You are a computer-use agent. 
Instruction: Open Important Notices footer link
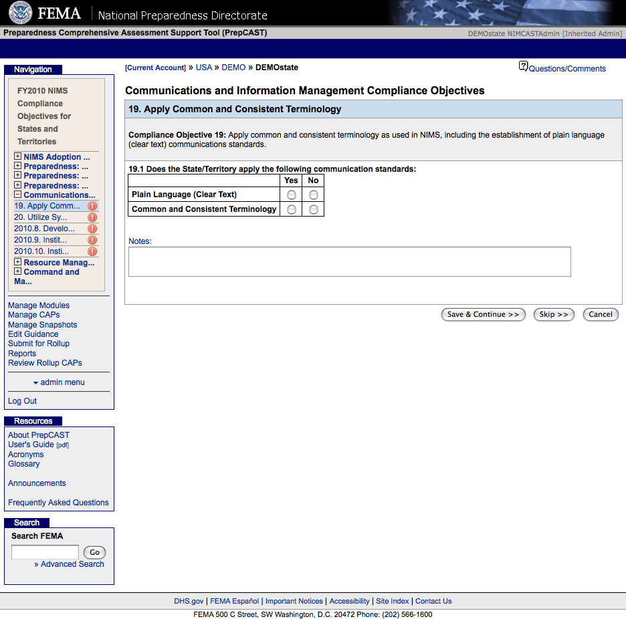tap(294, 601)
